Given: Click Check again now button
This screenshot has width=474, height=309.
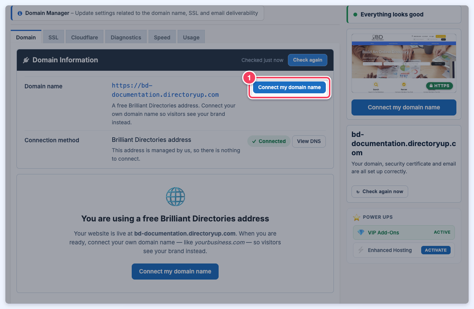Looking at the screenshot, I should [380, 192].
